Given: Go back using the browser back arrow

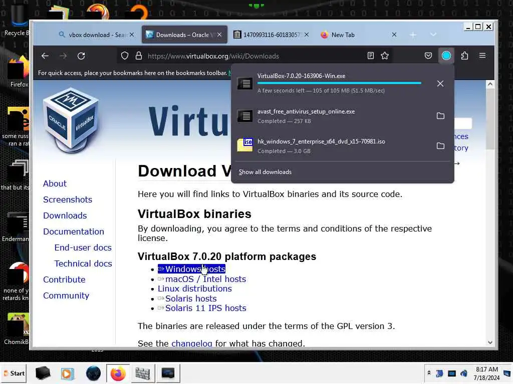Looking at the screenshot, I should click(45, 56).
